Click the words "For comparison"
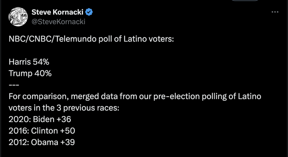Screen dimensions: 288x157 coord(36,97)
